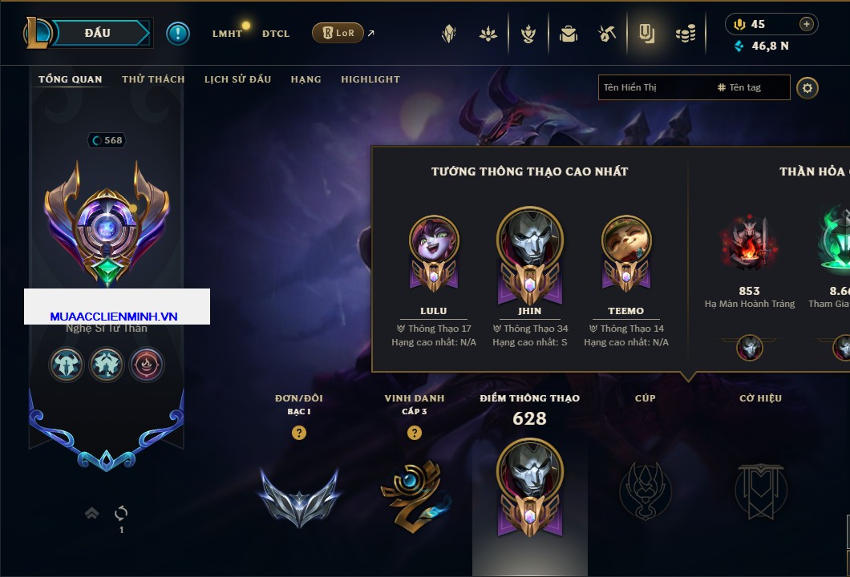Open the Store coins icon
Viewport: 850px width, 577px height.
(x=686, y=34)
